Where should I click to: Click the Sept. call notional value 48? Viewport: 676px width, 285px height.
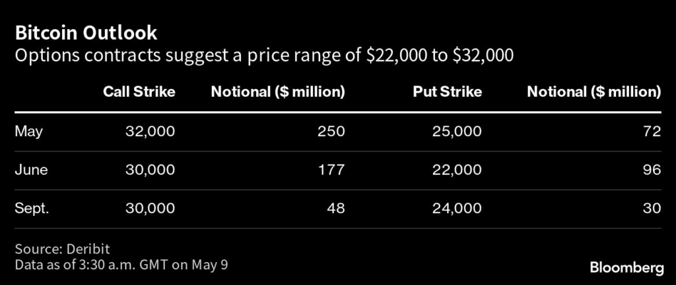point(335,208)
